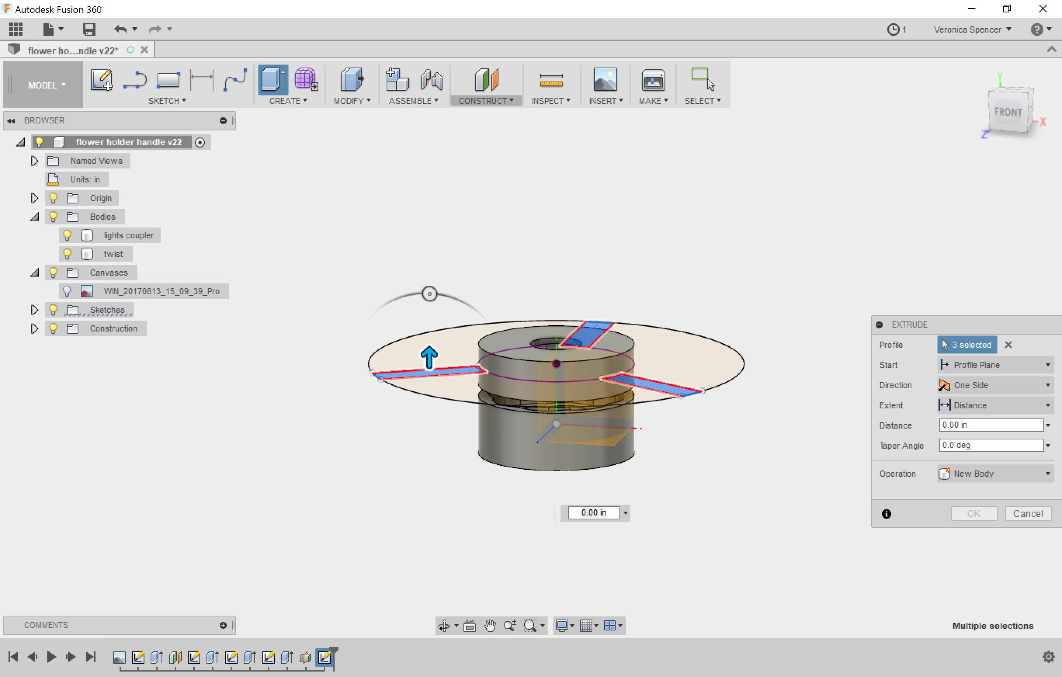Toggle visibility of Canvases folder
Screen dimensions: 1062x677
53,273
